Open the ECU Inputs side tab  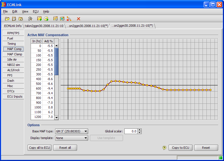click(x=14, y=96)
